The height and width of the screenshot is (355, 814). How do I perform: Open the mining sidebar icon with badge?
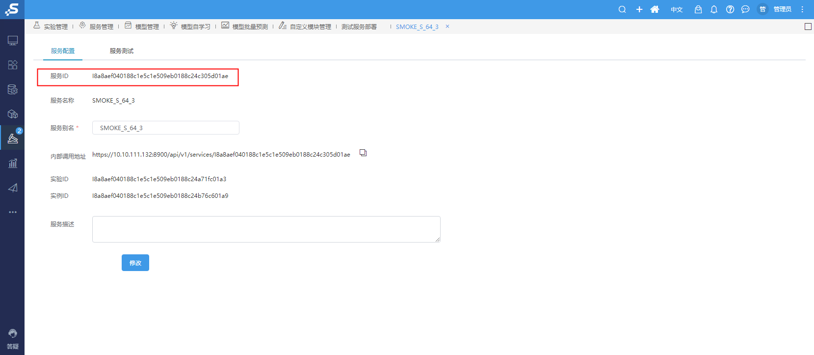(13, 138)
